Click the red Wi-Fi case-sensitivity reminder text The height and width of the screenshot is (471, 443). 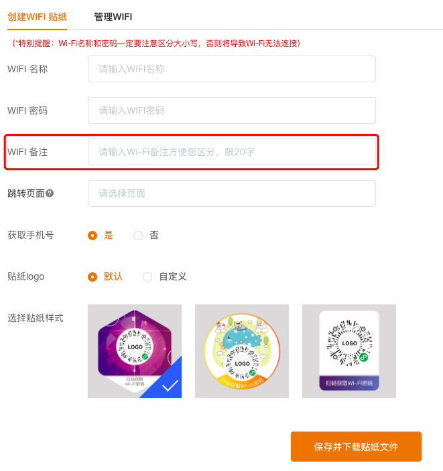click(157, 43)
